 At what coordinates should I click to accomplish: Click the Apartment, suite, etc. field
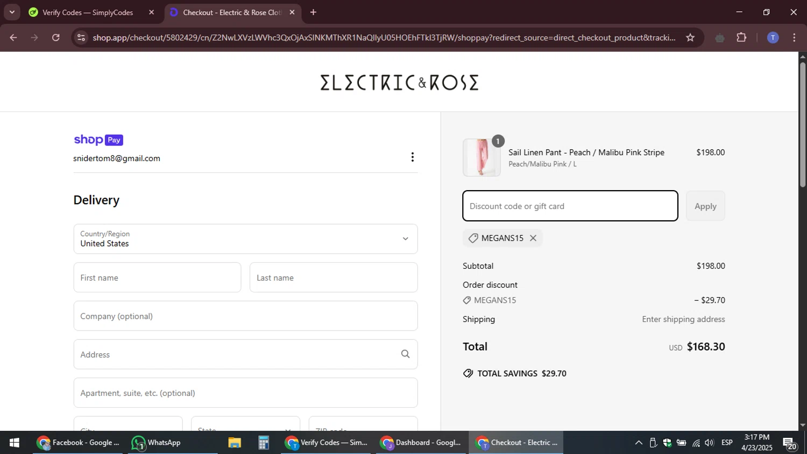point(245,393)
